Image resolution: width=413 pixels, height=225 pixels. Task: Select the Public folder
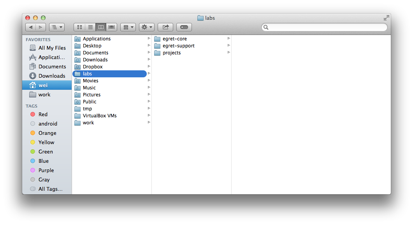tap(109, 102)
